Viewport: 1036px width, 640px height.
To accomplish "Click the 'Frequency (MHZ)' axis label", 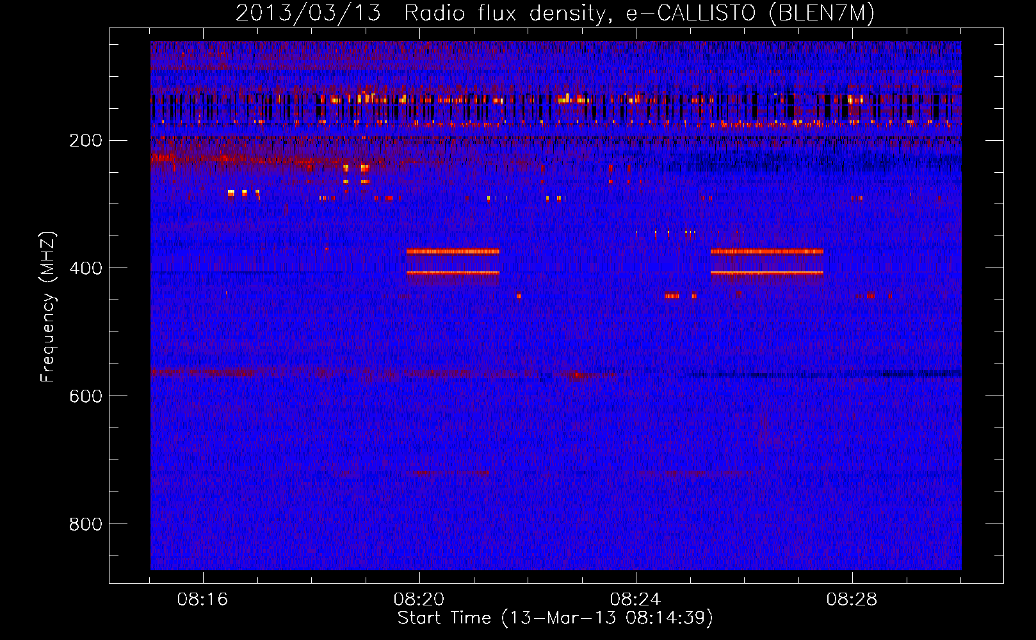I will coord(48,307).
